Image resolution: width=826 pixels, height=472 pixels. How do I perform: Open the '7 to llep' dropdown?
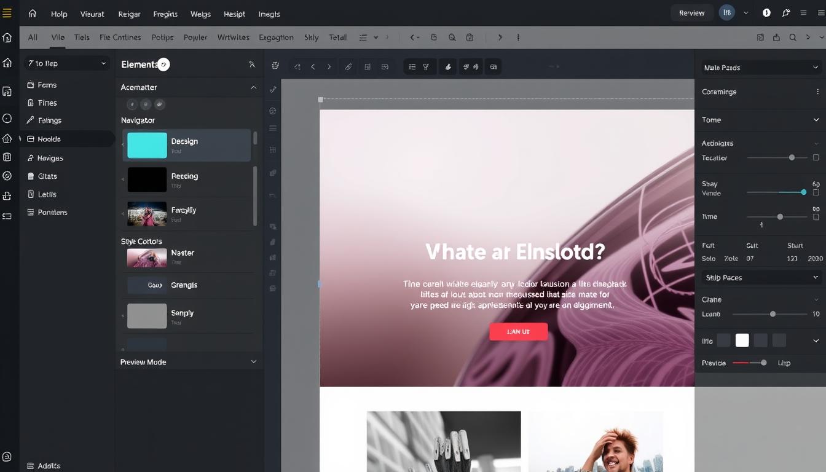click(x=67, y=63)
